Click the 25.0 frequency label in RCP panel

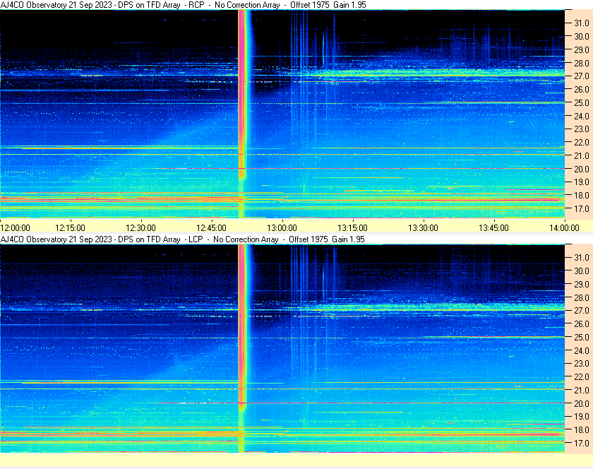pos(582,102)
